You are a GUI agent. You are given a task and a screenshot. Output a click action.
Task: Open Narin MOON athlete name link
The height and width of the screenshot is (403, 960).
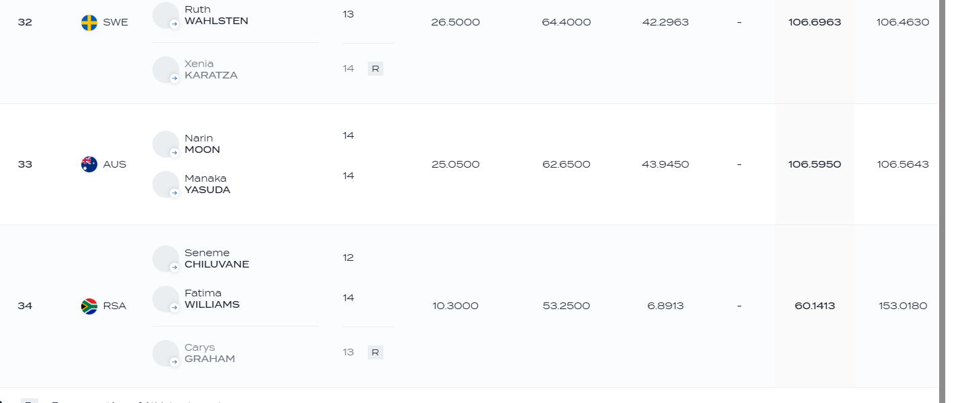tap(202, 144)
